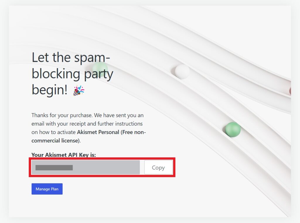The width and height of the screenshot is (300, 223).
Task: Click the party popper emoji
Action: click(x=79, y=90)
